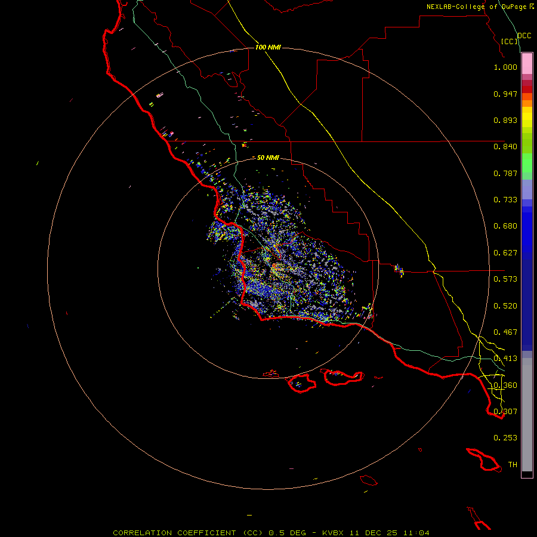
Task: Pick the red band in the color legend
Action: click(x=527, y=89)
